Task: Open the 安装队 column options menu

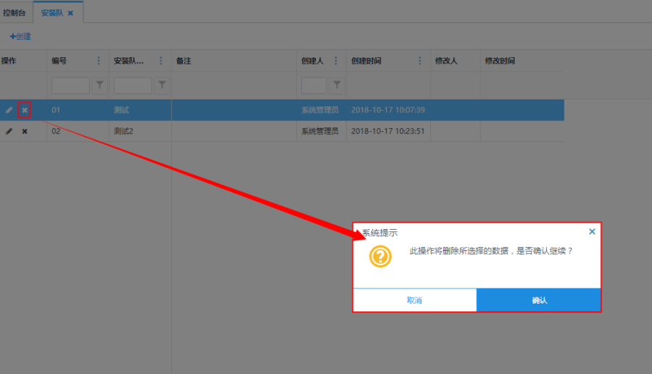Action: 161,61
